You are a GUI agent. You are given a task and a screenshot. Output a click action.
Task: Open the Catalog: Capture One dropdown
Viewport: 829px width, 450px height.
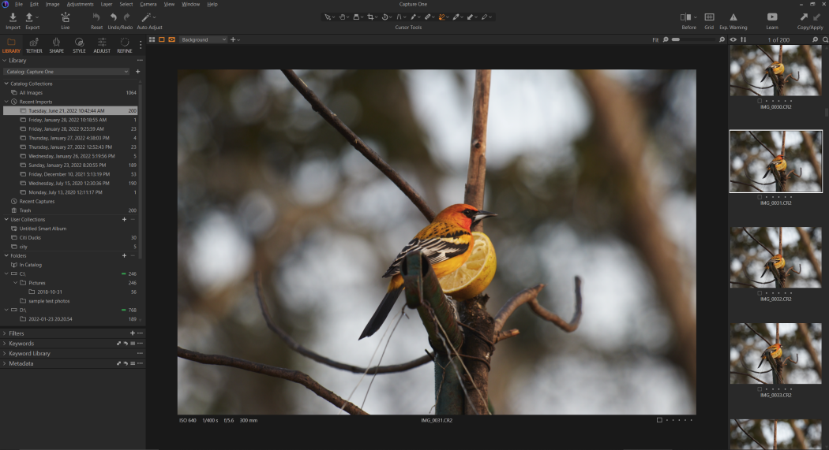pos(66,72)
